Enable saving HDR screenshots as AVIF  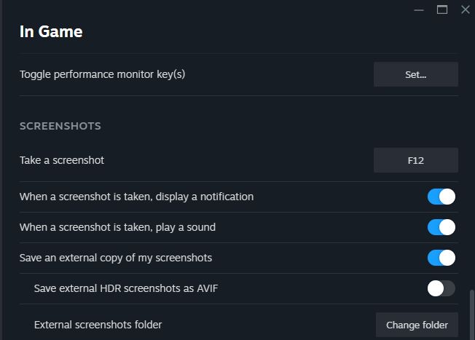[441, 288]
